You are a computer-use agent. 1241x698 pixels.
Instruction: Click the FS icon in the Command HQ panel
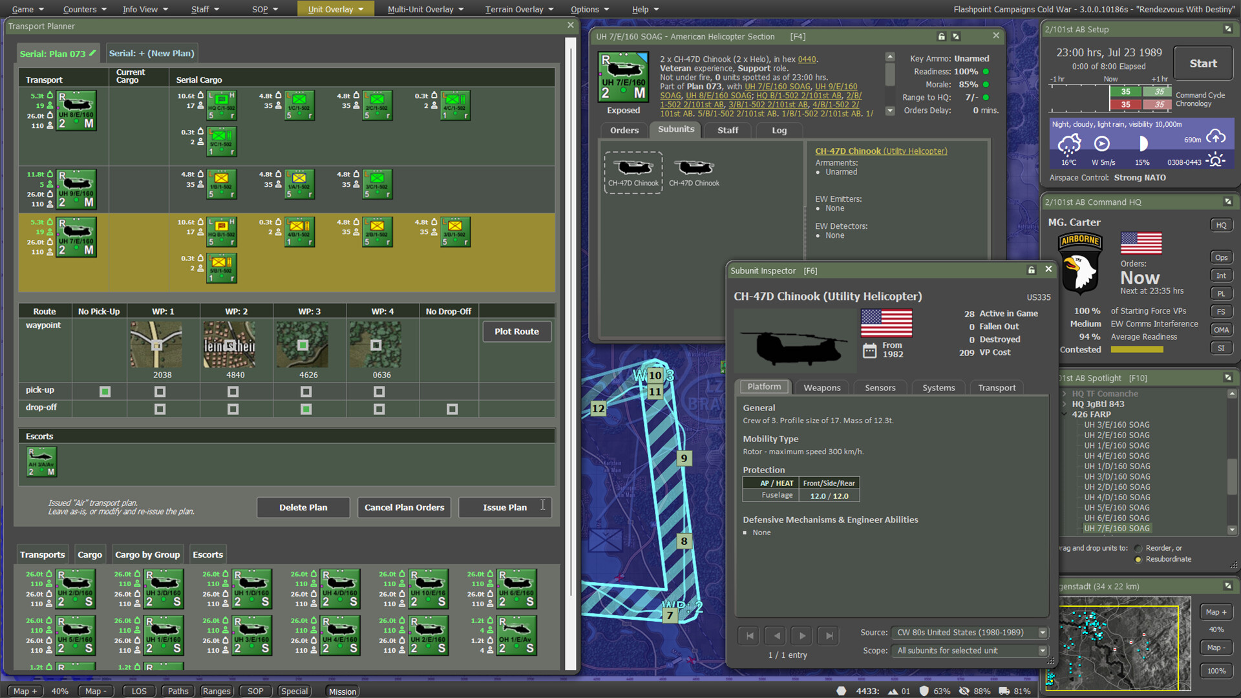1222,311
